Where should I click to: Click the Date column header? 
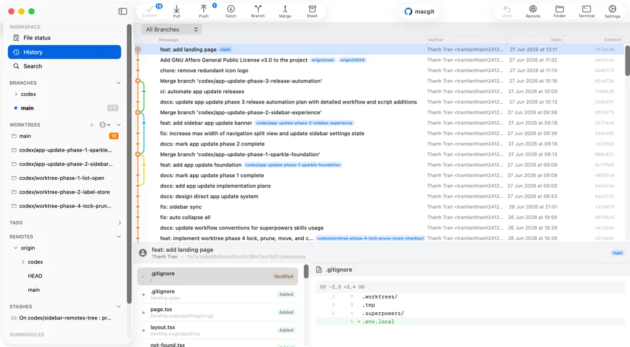pyautogui.click(x=556, y=40)
